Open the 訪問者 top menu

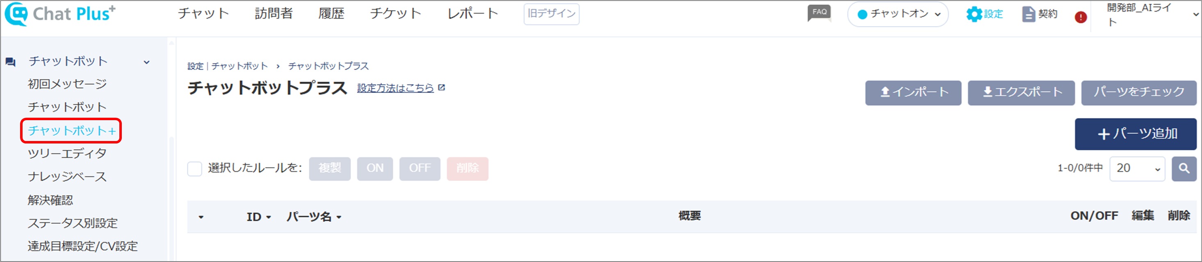coord(274,13)
